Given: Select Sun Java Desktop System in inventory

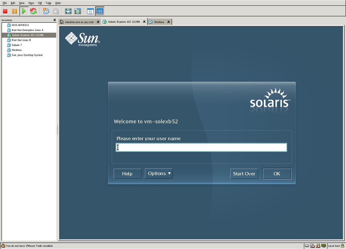Looking at the screenshot, I should point(29,55).
